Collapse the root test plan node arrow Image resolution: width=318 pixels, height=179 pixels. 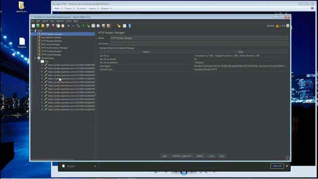tap(32, 31)
